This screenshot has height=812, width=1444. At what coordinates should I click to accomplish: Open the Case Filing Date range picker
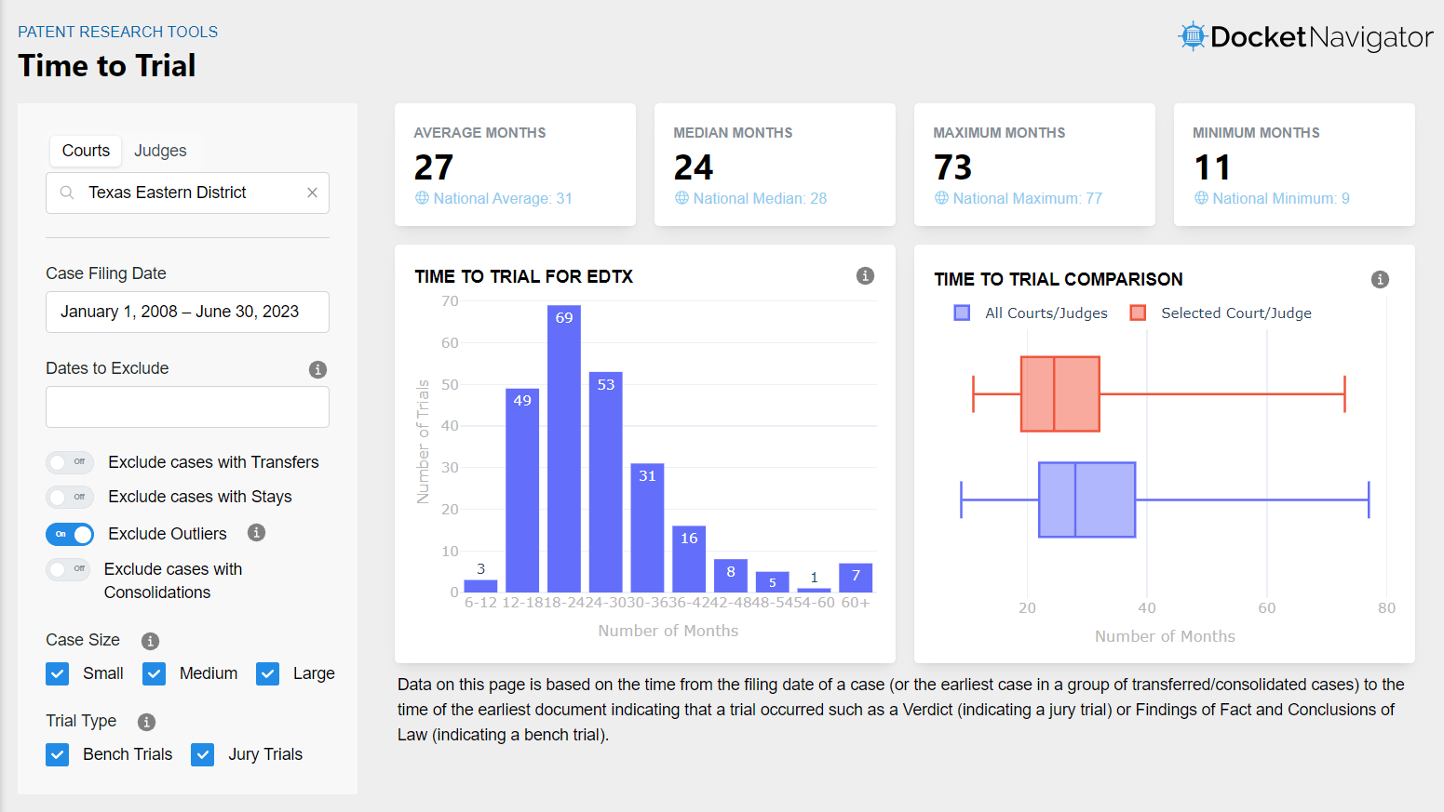tap(187, 312)
